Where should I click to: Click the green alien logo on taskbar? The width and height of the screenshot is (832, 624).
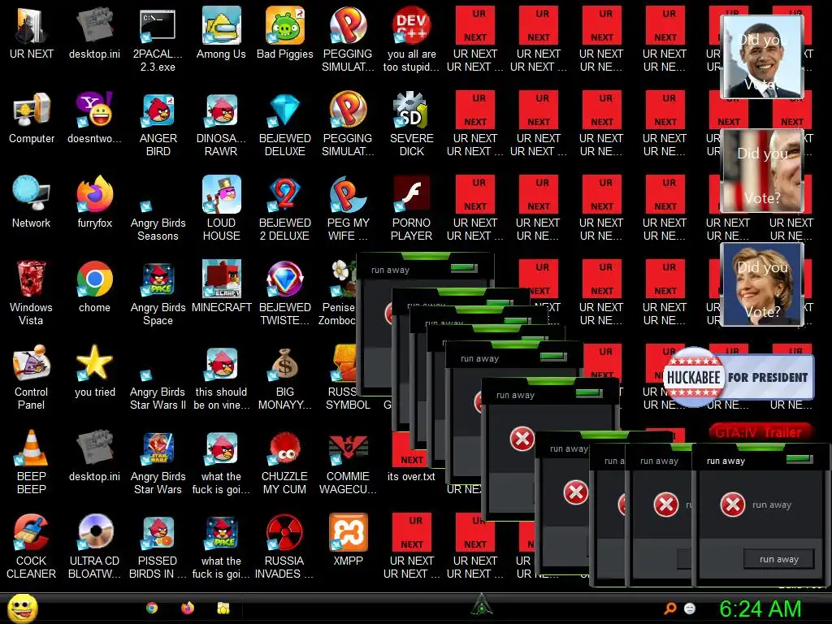[x=481, y=605]
